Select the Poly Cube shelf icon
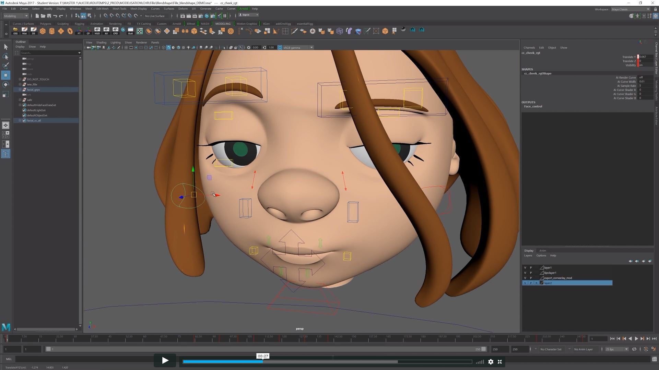 click(43, 31)
